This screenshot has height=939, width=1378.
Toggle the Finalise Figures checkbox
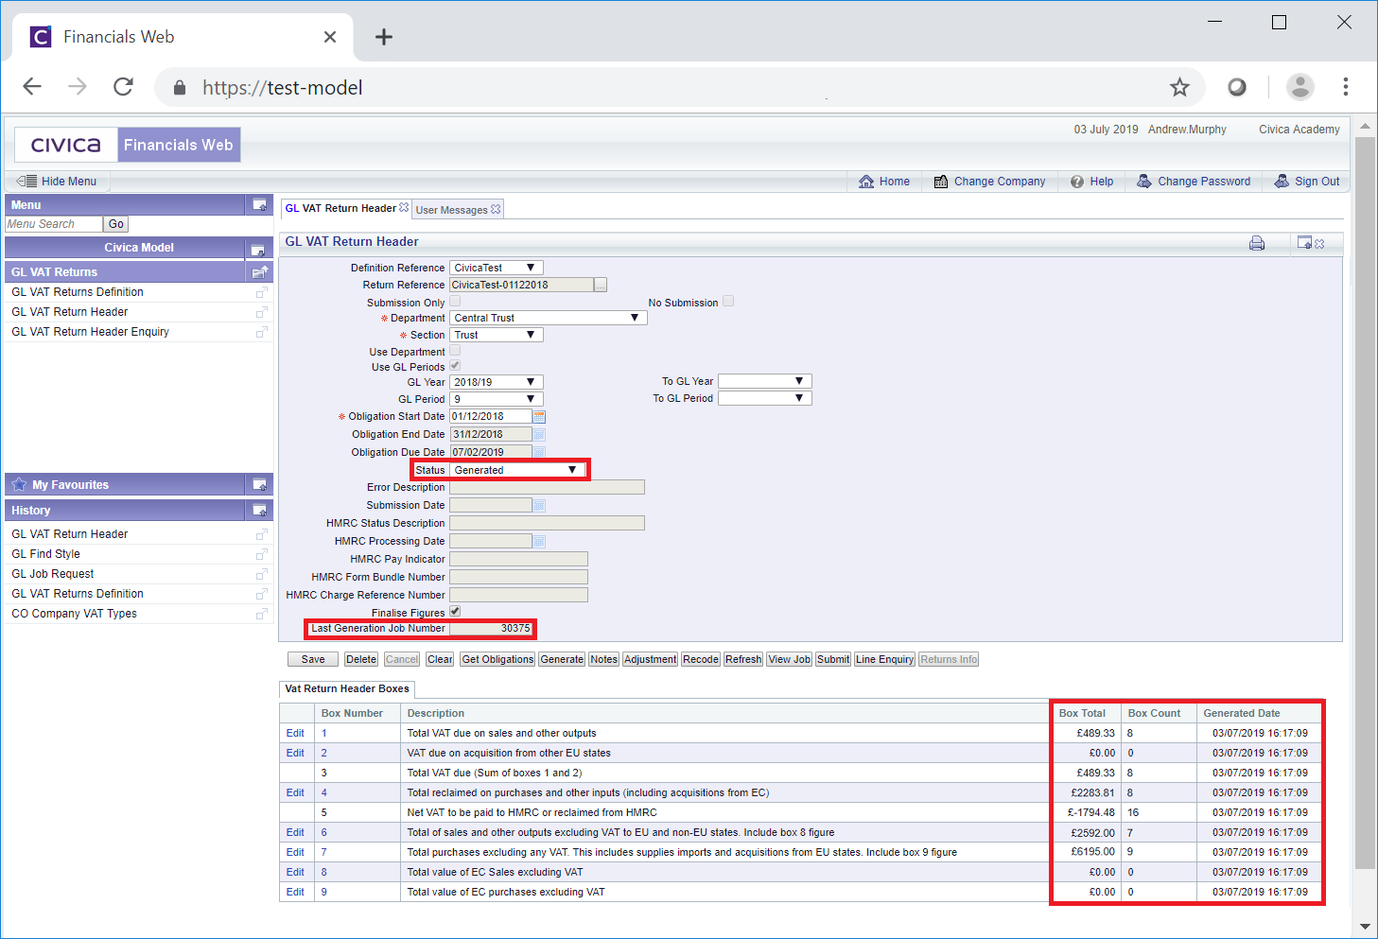[x=455, y=612]
